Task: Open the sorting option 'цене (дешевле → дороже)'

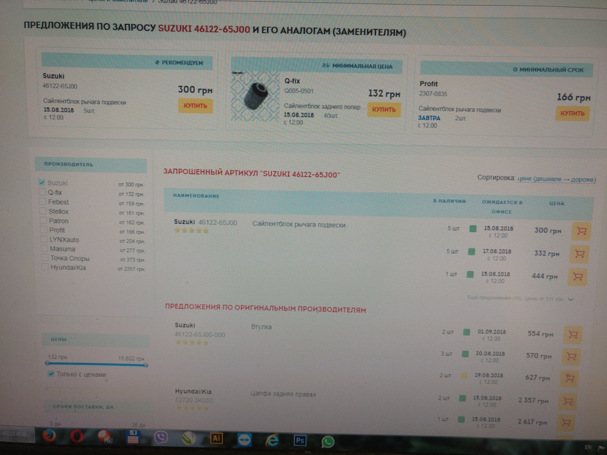Action: click(x=556, y=179)
